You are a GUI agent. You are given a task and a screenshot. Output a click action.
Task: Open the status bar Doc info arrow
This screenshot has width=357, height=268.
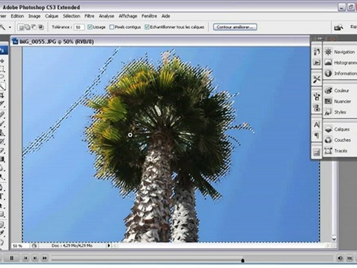(x=109, y=245)
